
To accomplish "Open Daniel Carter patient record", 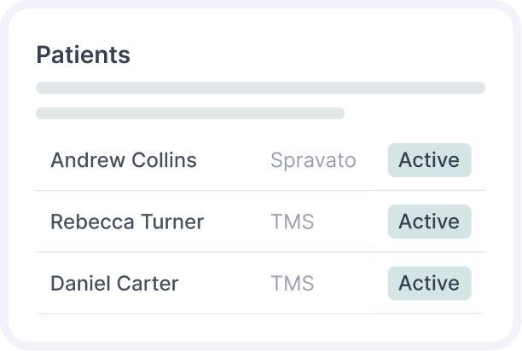I will (114, 283).
